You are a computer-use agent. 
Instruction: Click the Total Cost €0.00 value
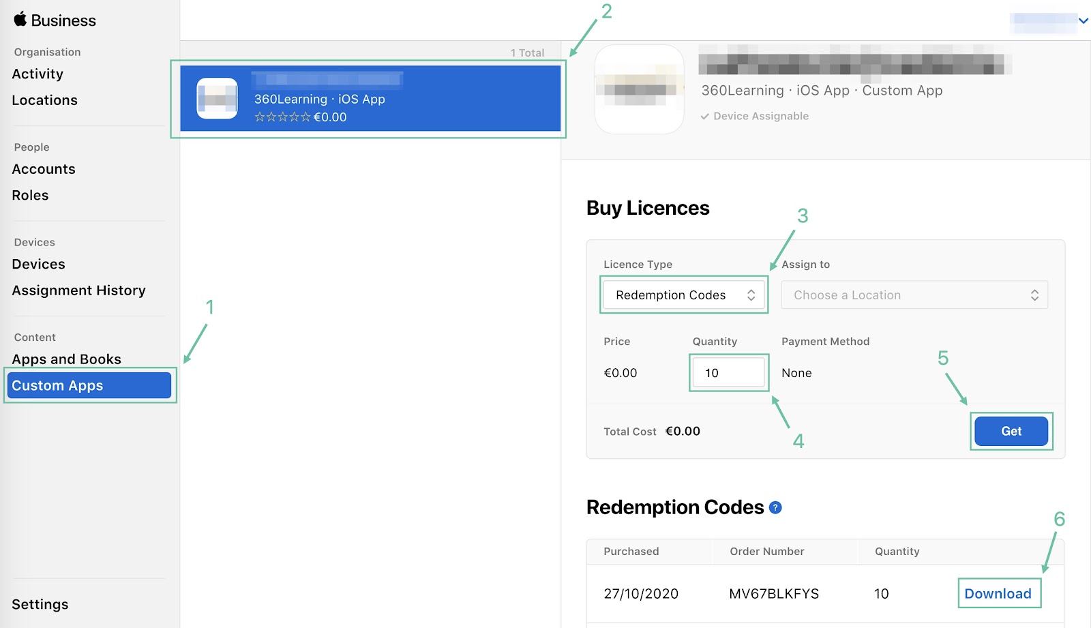(x=683, y=431)
